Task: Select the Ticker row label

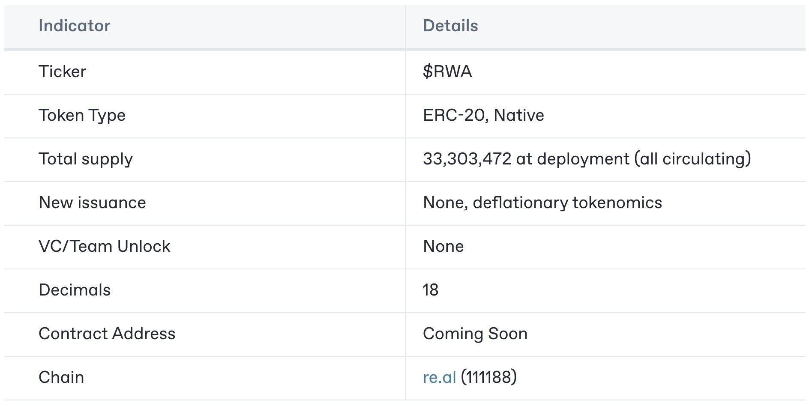Action: [63, 72]
